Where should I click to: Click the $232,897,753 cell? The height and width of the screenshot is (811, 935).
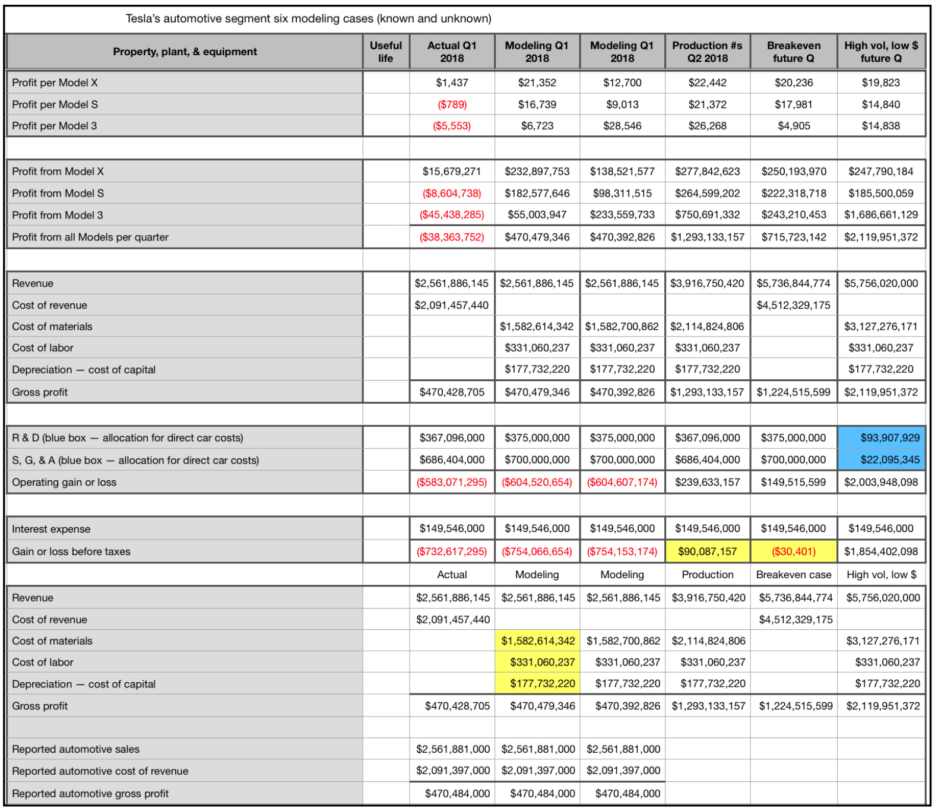click(537, 172)
